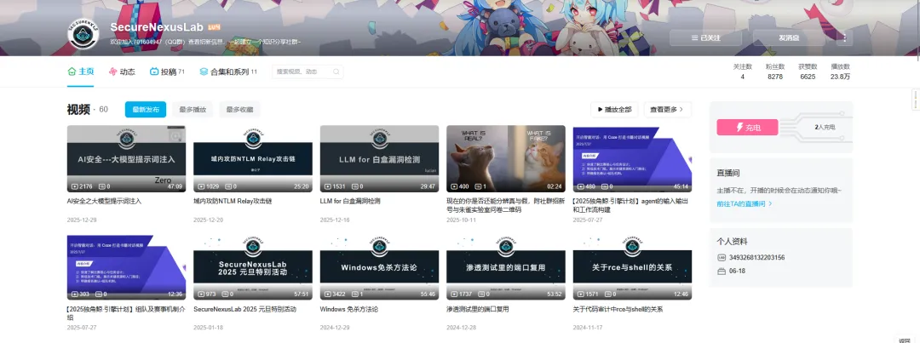The image size is (920, 343).
Task: Open the cat WHAT IS REAL thumbnail
Action: (506, 158)
